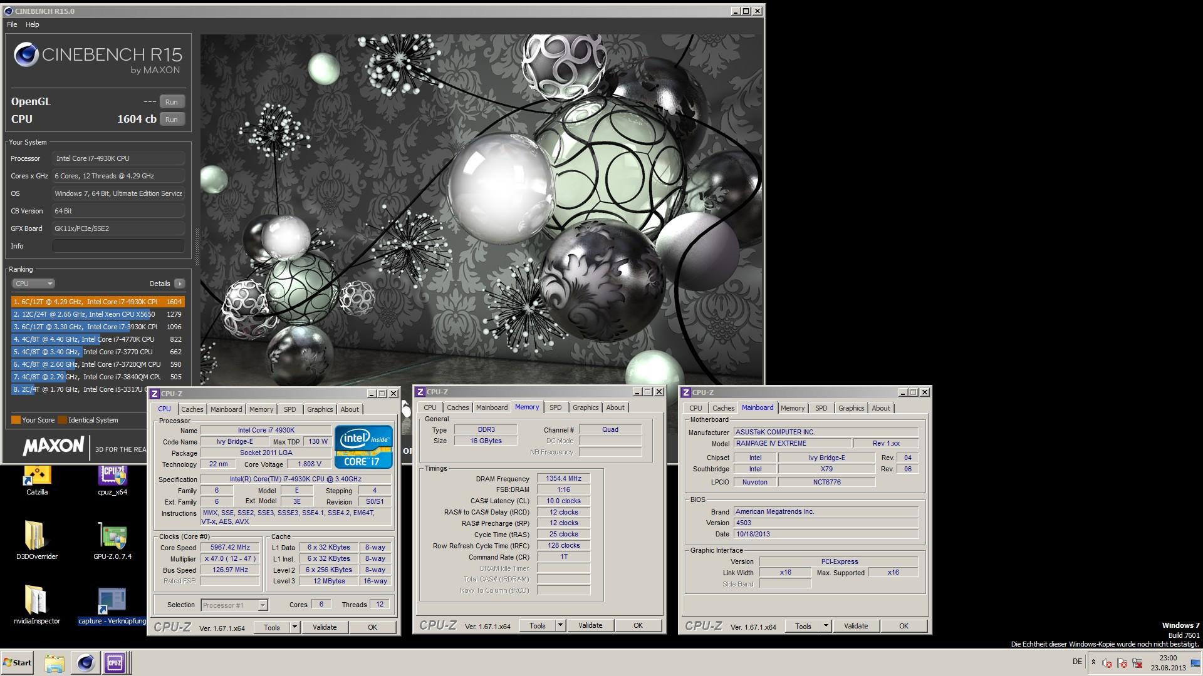
Task: Open nvidiaInspector folder icon
Action: (37, 604)
